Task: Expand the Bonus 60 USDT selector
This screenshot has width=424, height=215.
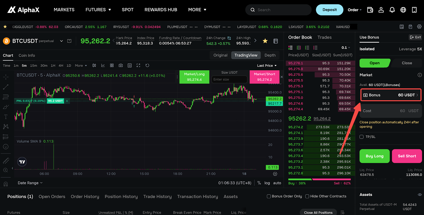Action: click(391, 95)
